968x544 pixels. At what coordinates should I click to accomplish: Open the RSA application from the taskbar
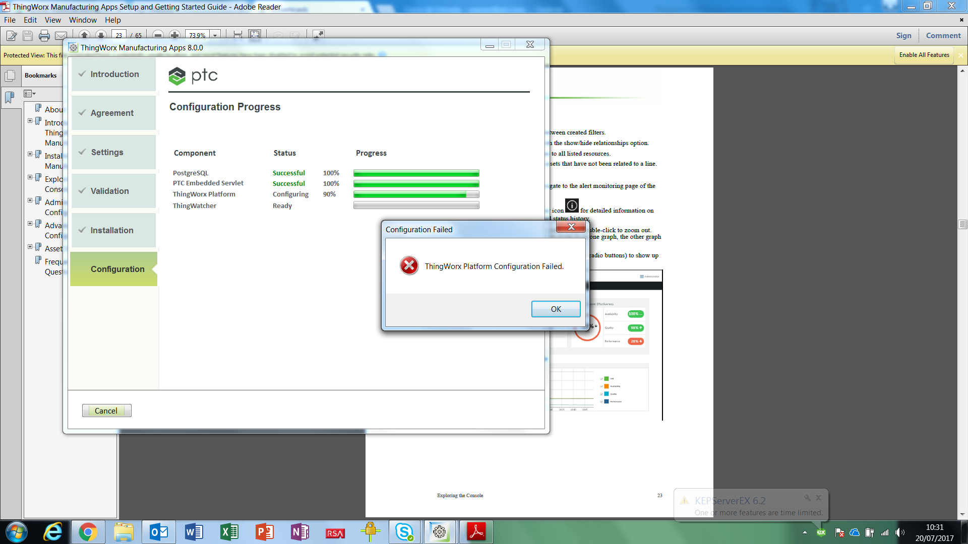[x=335, y=532]
